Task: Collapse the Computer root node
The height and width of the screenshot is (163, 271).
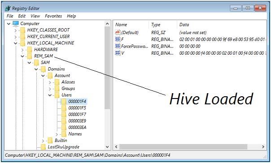Action: tap(9, 24)
